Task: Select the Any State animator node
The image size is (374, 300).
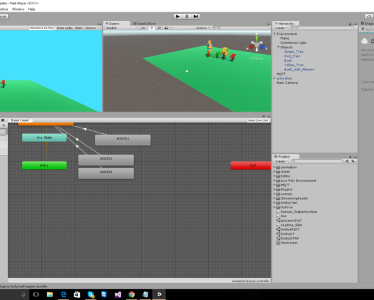Action: 44,138
